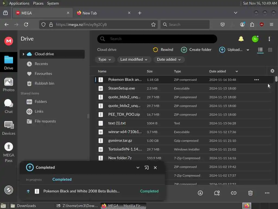Open uBlock Origin extension icon
The height and width of the screenshot is (209, 278).
pos(261,24)
